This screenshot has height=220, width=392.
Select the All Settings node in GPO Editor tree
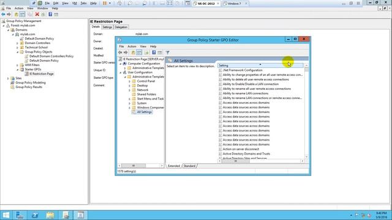(x=145, y=112)
